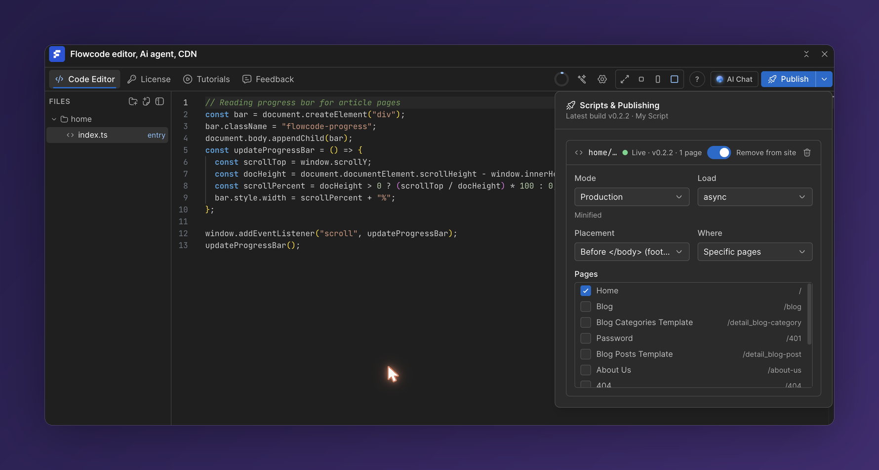Click line number 12 in the gutter
This screenshot has width=879, height=470.
[183, 234]
